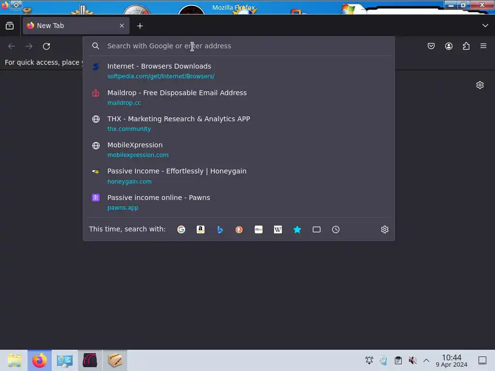Open the application hamburger menu

pyautogui.click(x=483, y=46)
